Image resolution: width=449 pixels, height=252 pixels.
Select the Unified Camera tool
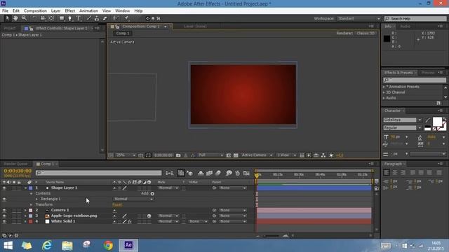click(43, 18)
